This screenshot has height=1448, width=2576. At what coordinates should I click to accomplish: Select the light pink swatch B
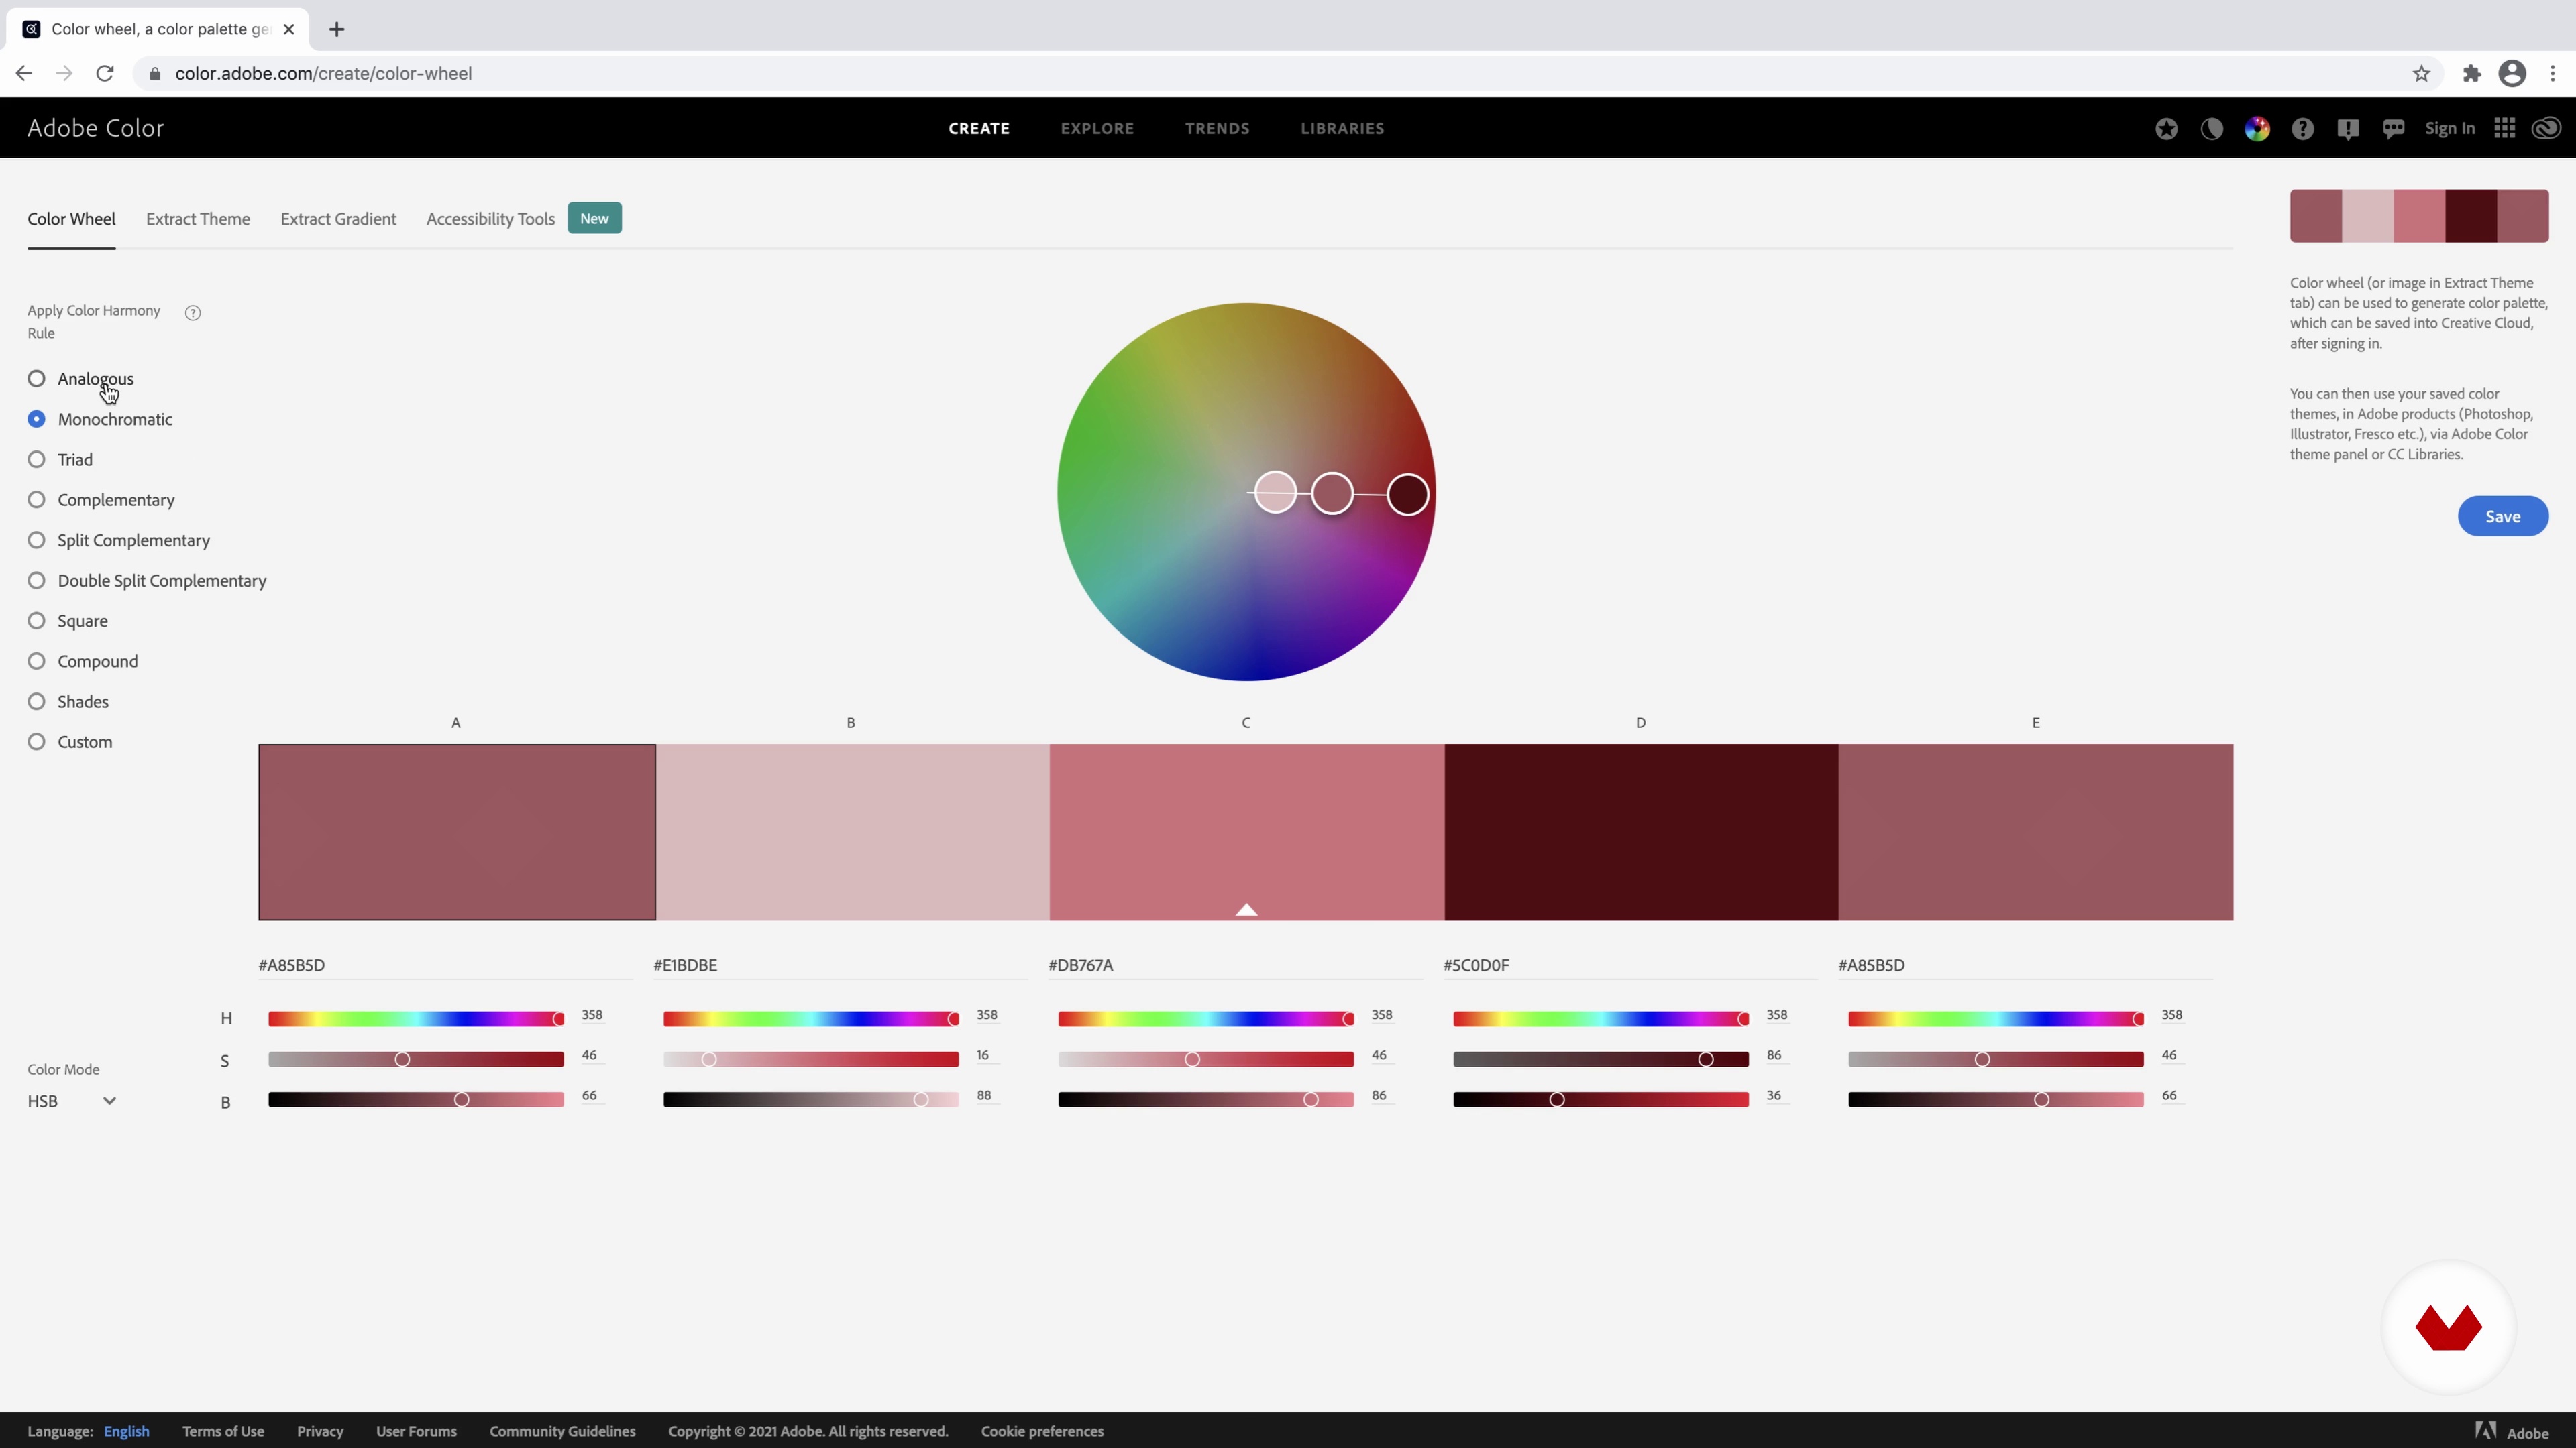click(852, 833)
